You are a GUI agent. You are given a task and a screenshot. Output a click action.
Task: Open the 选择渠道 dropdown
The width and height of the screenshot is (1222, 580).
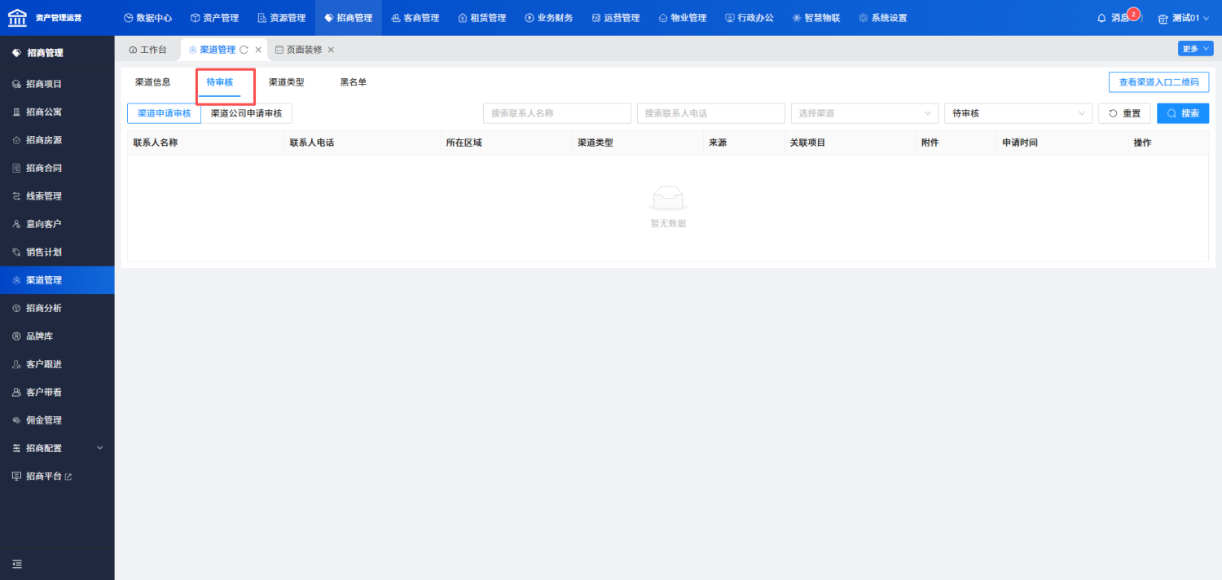(864, 113)
